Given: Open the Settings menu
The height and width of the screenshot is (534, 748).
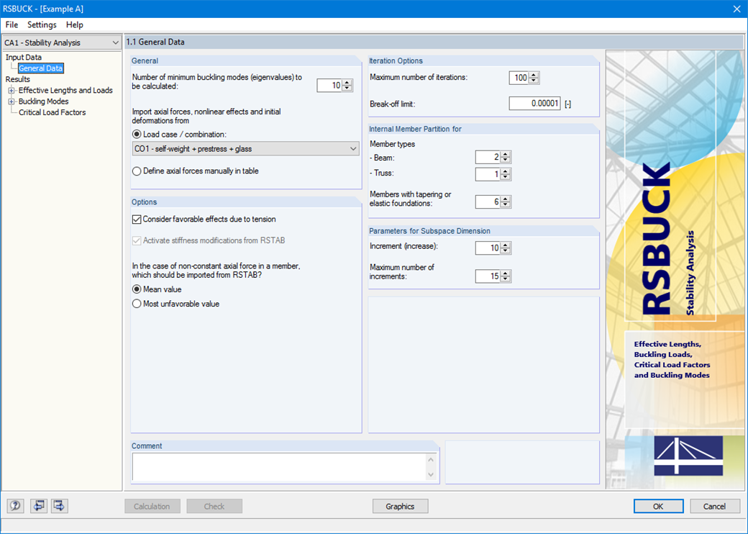Looking at the screenshot, I should (42, 24).
